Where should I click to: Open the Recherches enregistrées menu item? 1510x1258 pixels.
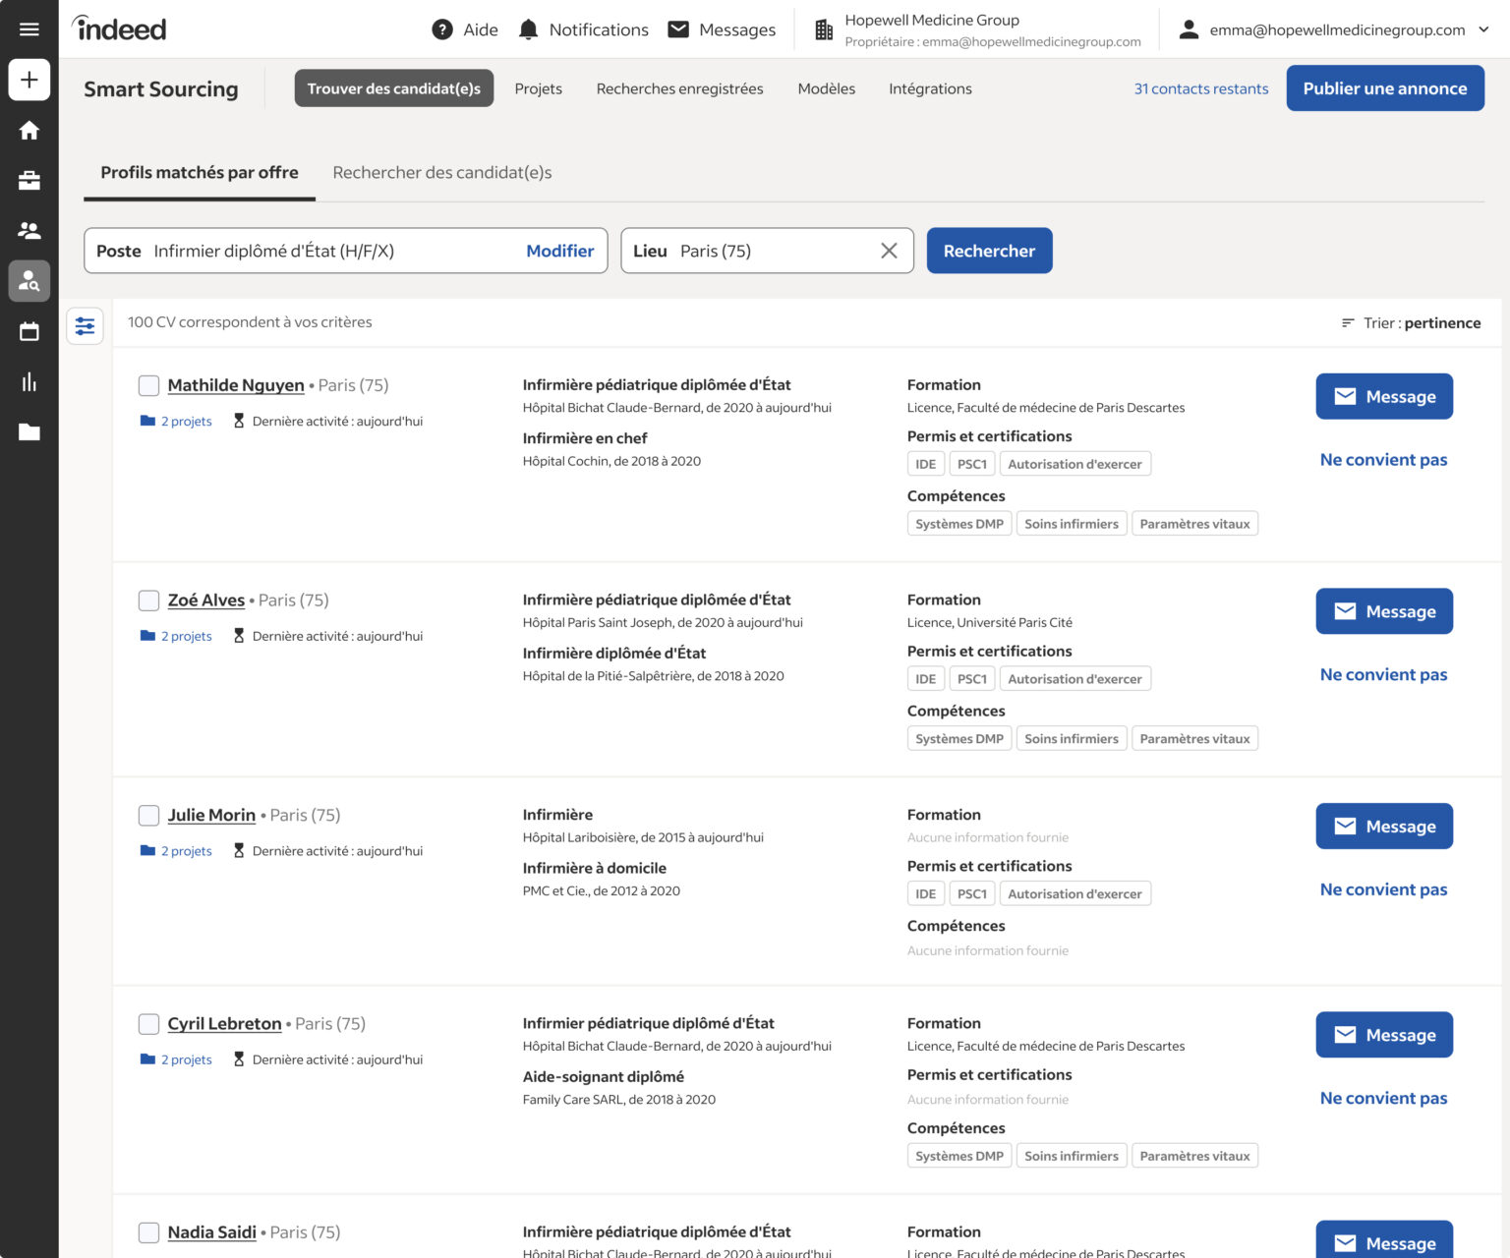point(679,88)
